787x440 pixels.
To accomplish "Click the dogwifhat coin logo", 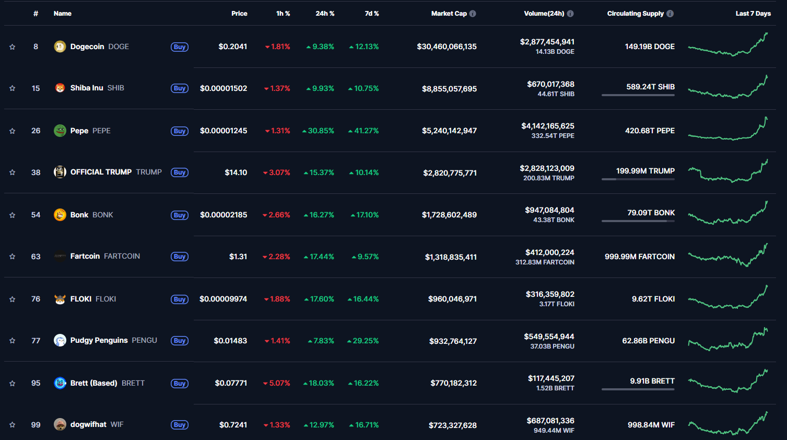I will (x=60, y=424).
